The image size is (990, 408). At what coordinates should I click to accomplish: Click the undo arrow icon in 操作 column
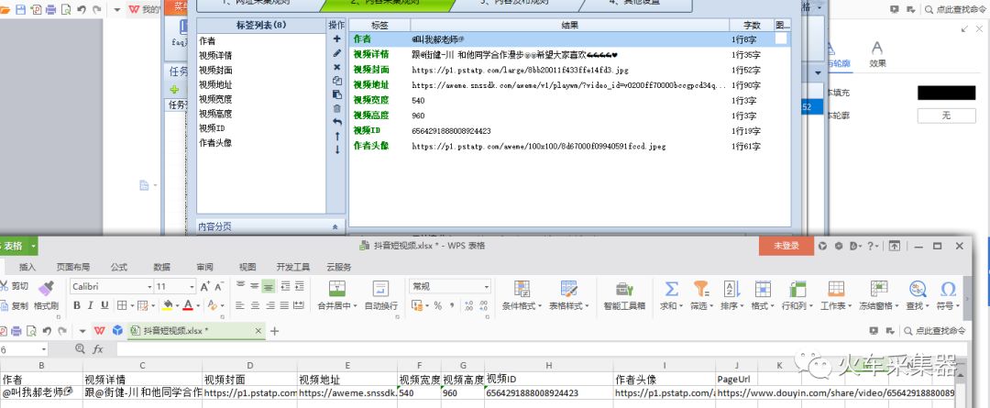click(337, 122)
